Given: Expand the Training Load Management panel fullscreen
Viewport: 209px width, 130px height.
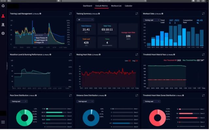Looking at the screenshot, I should pos(70,14).
